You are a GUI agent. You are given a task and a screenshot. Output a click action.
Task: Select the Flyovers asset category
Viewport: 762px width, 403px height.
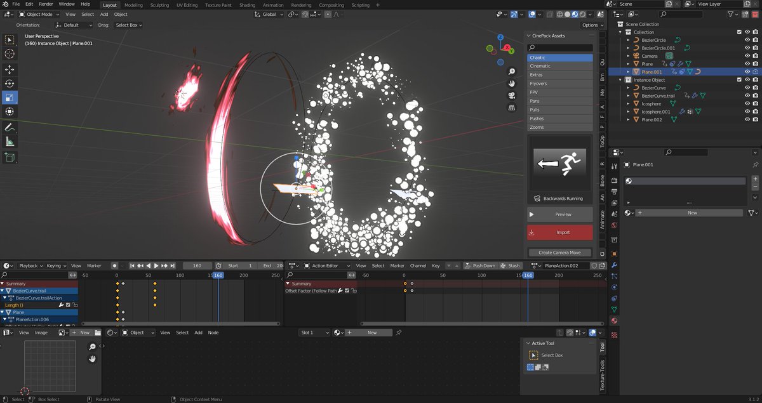559,83
